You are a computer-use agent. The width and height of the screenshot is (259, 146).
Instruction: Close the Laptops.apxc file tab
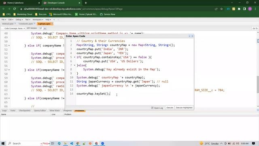tap(52, 24)
